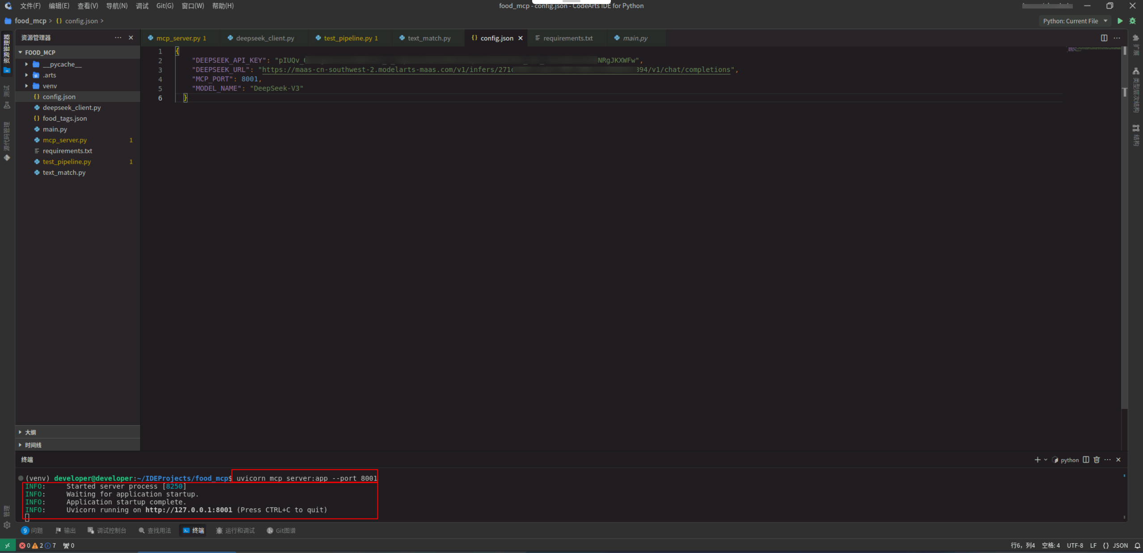Open the settings gear in the sidebar
Image resolution: width=1143 pixels, height=553 pixels.
pyautogui.click(x=7, y=525)
